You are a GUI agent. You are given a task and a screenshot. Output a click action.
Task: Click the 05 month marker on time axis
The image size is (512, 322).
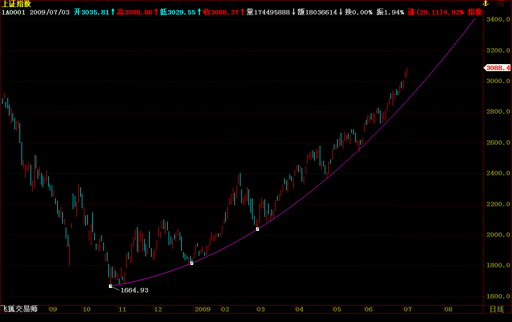coord(337,309)
